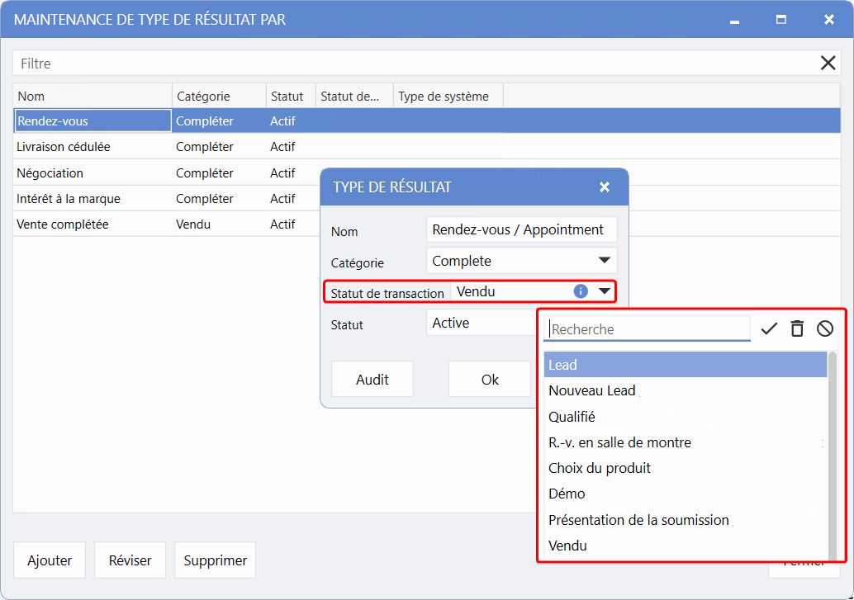Click the Recherche search field

pos(647,329)
